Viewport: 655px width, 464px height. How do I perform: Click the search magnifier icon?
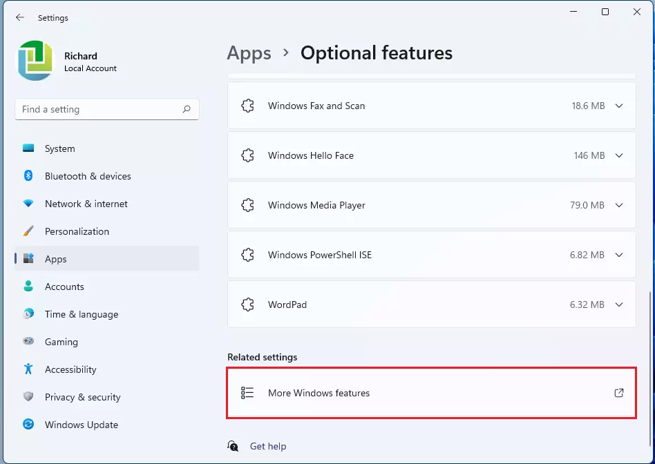click(187, 109)
